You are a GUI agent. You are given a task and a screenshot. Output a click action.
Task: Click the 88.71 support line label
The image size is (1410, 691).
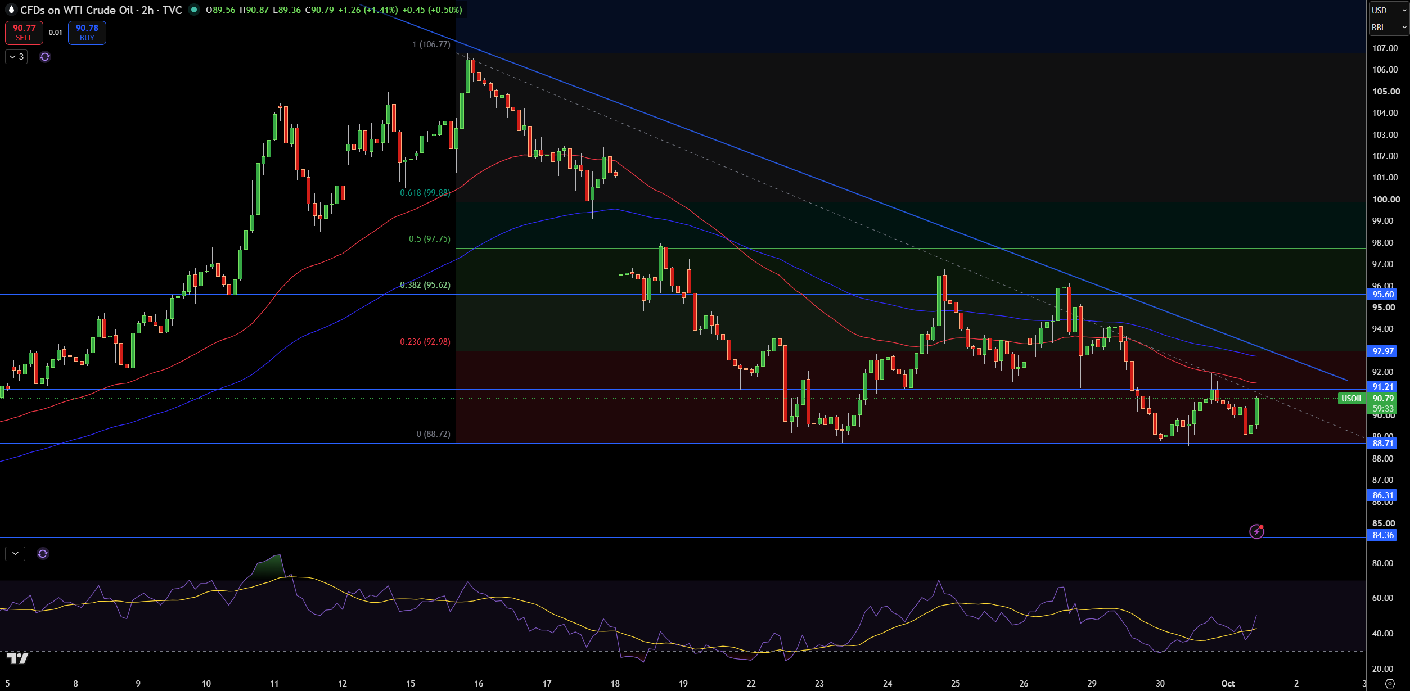(1382, 444)
